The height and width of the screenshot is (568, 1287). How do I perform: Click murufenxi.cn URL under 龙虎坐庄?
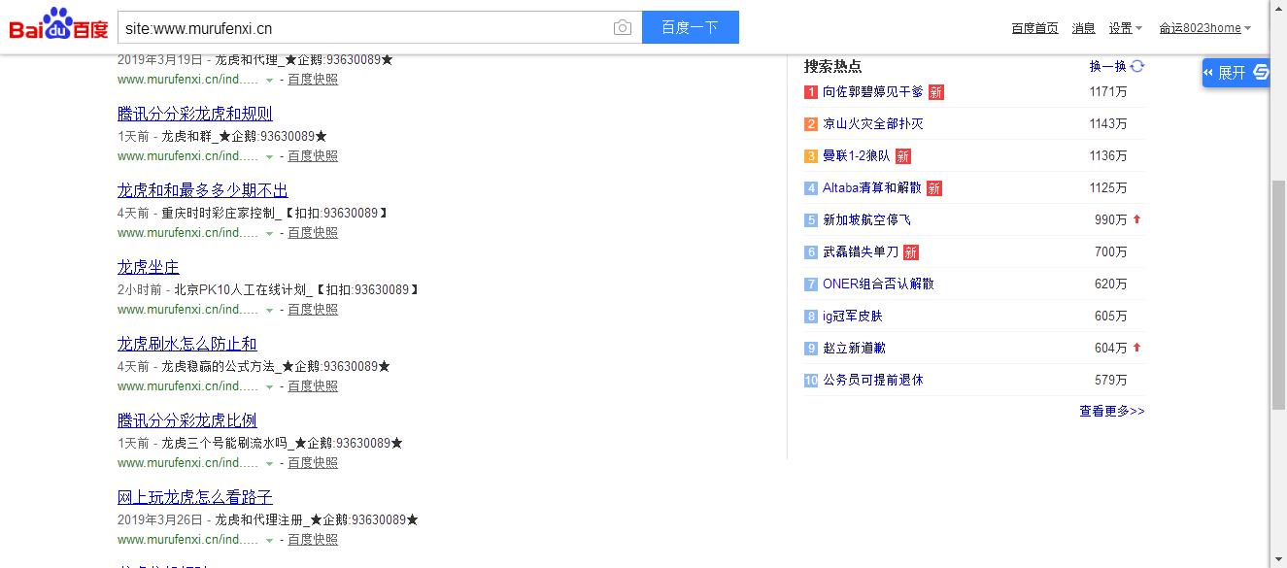click(188, 310)
